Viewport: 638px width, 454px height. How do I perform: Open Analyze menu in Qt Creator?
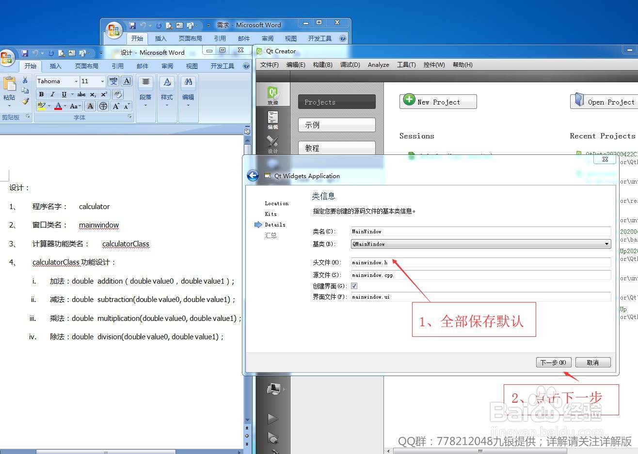pos(379,65)
